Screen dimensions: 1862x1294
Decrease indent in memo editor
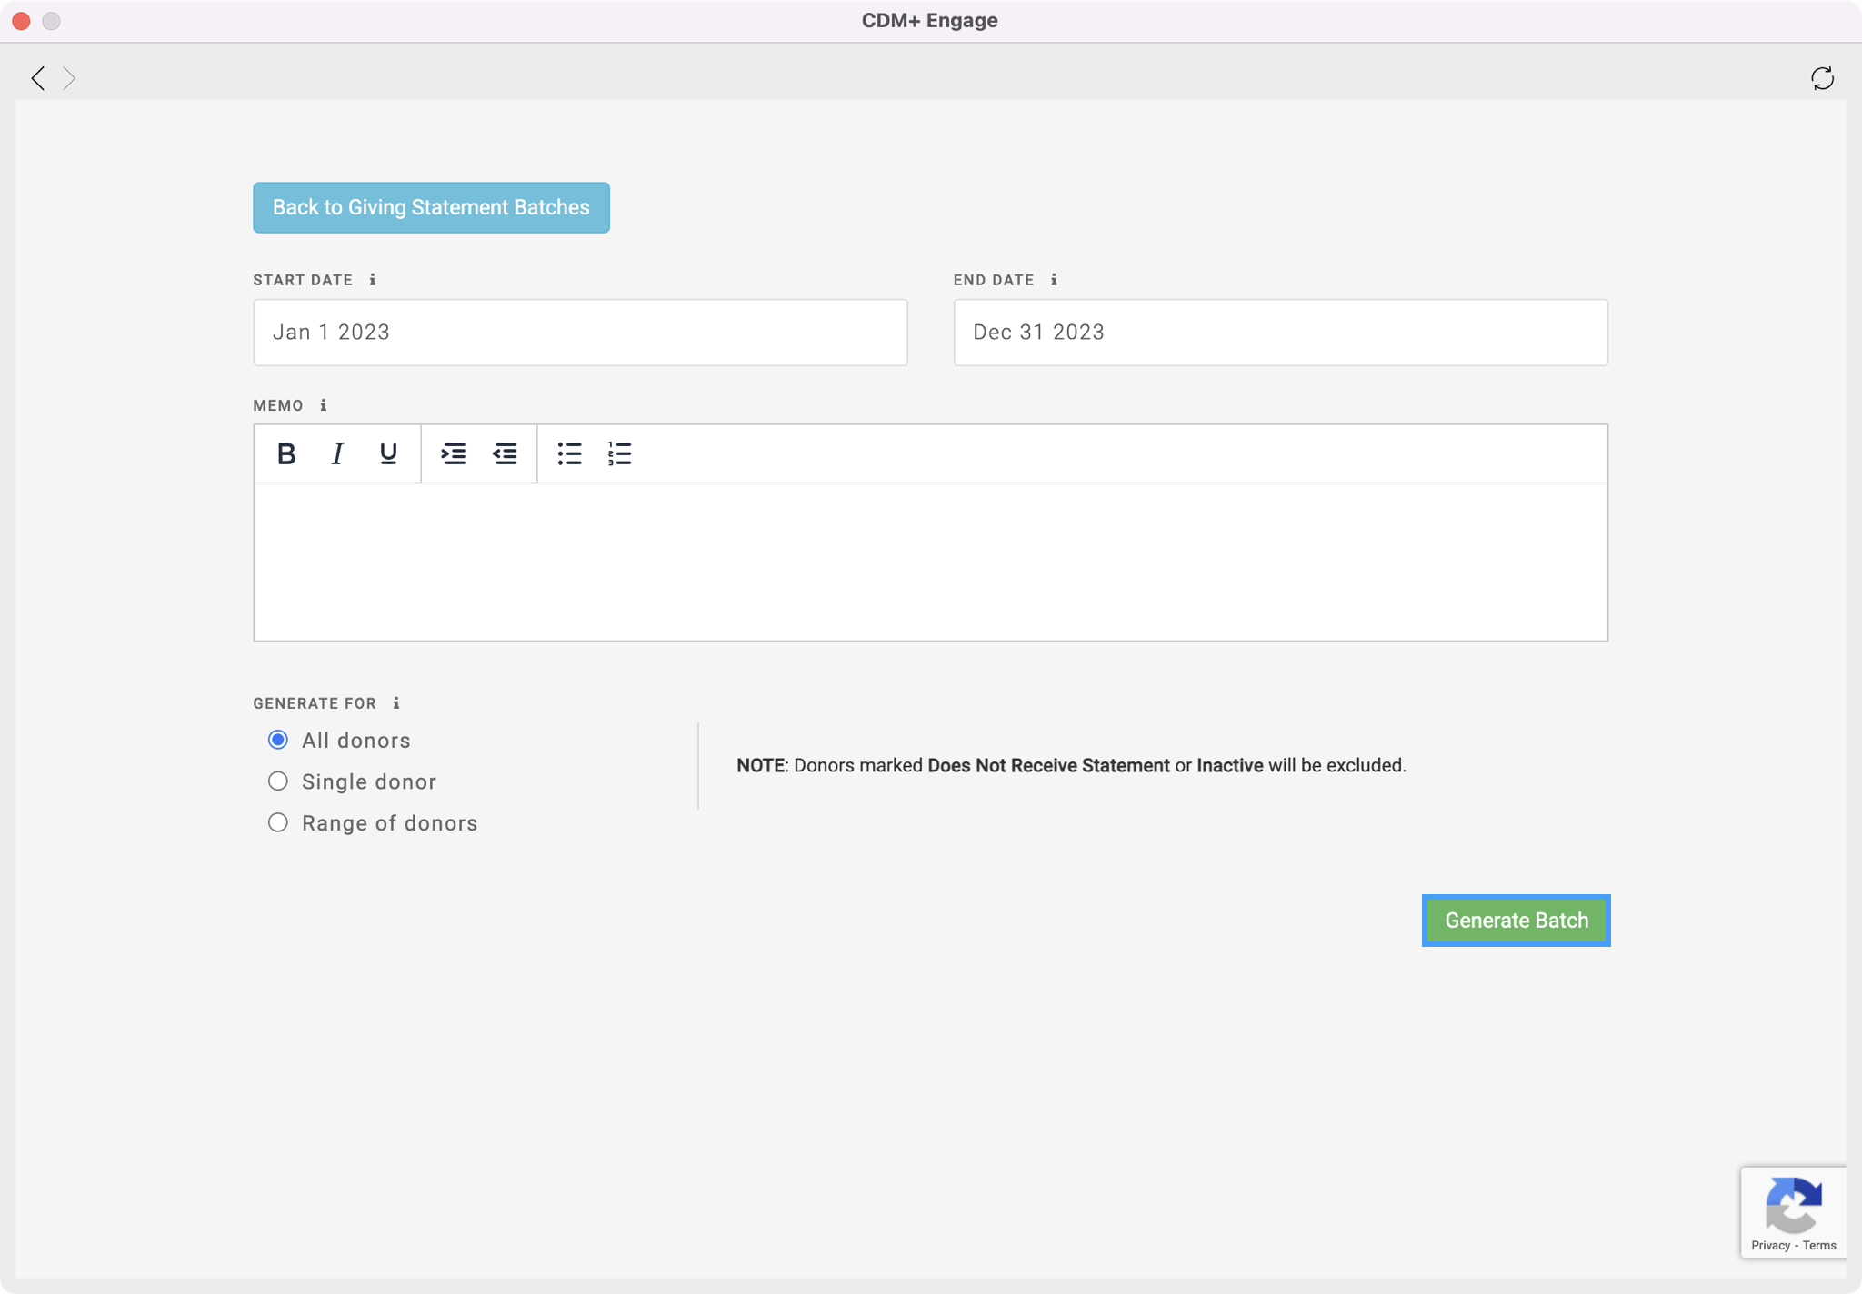(505, 453)
